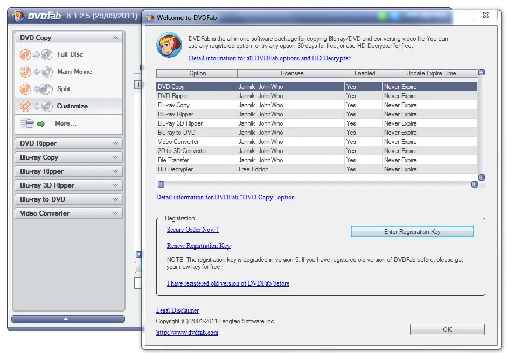
Task: Click the Customize label in sidebar
Action: point(72,106)
